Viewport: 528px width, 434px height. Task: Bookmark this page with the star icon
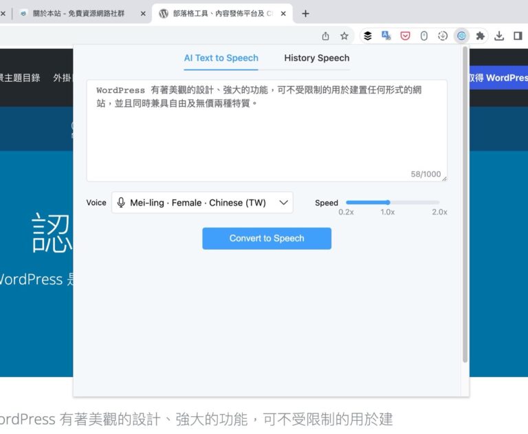point(344,36)
